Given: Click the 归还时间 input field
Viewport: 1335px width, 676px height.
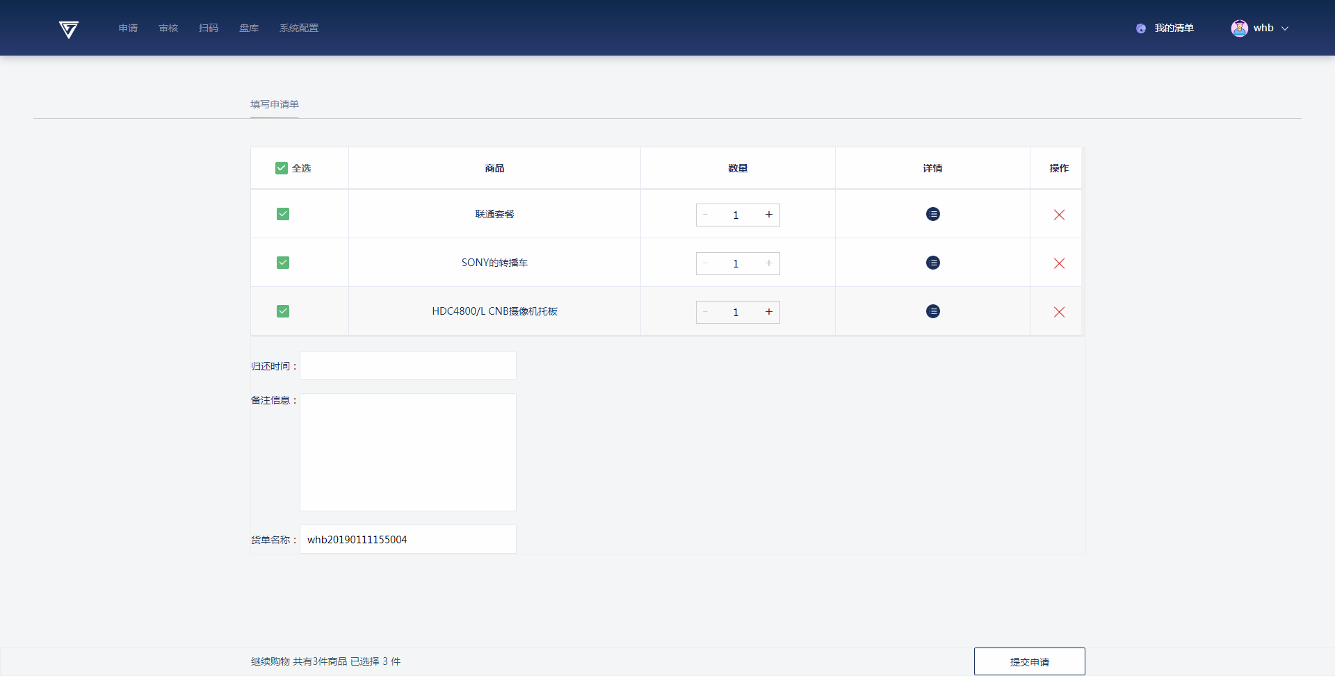Looking at the screenshot, I should click(x=407, y=365).
